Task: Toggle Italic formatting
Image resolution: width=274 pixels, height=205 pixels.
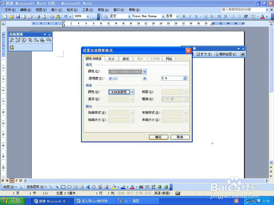Action: point(190,16)
